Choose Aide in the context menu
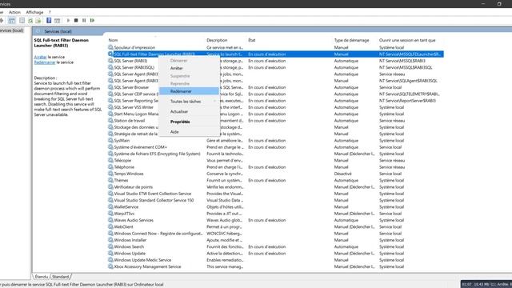This screenshot has height=288, width=512. [189, 132]
